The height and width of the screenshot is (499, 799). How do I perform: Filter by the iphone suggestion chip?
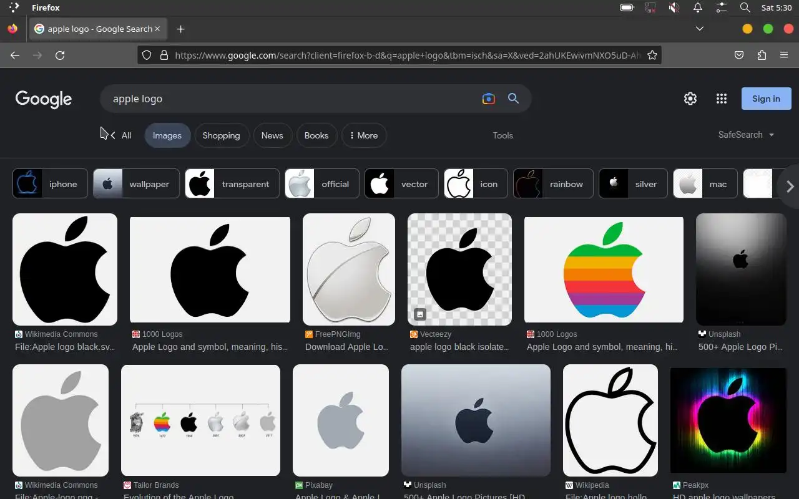50,184
